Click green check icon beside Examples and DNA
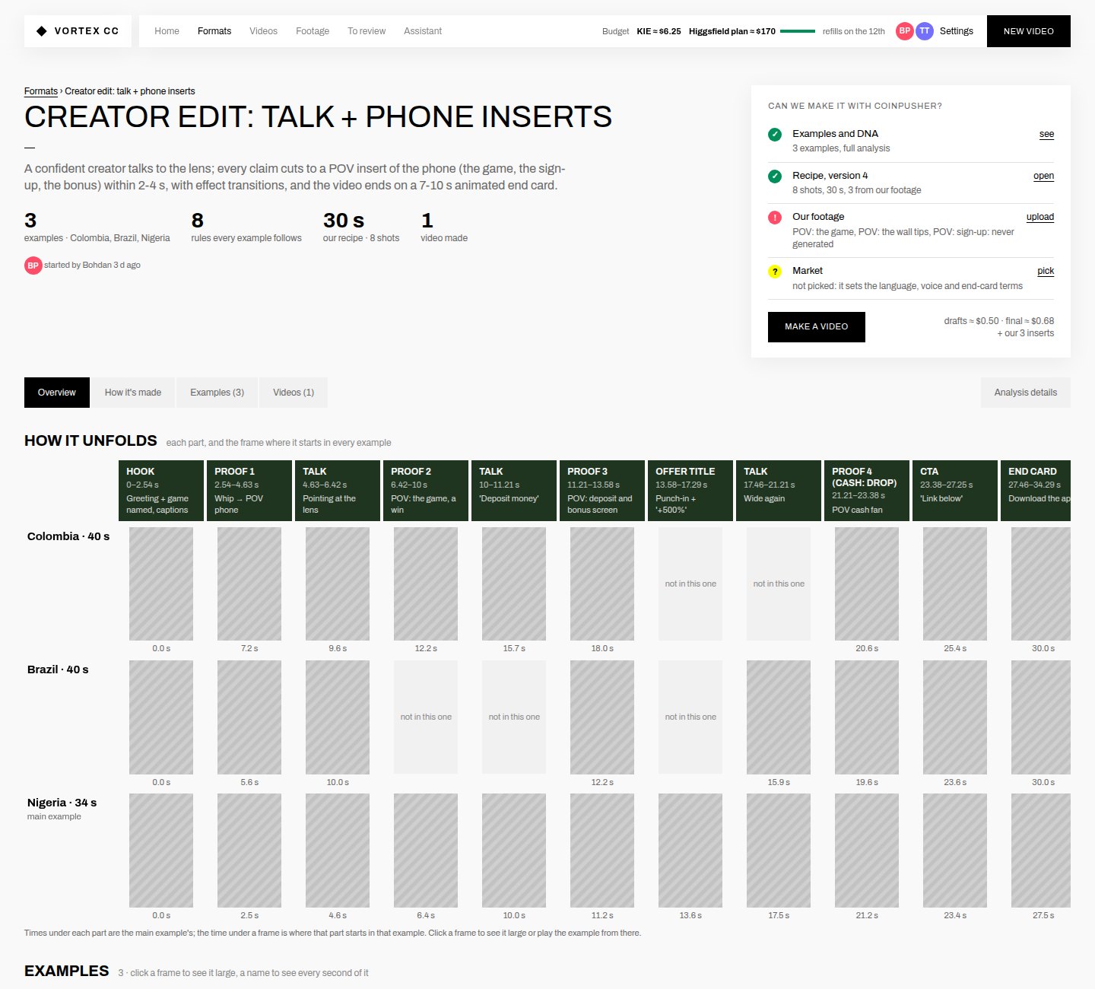The width and height of the screenshot is (1095, 989). click(775, 135)
